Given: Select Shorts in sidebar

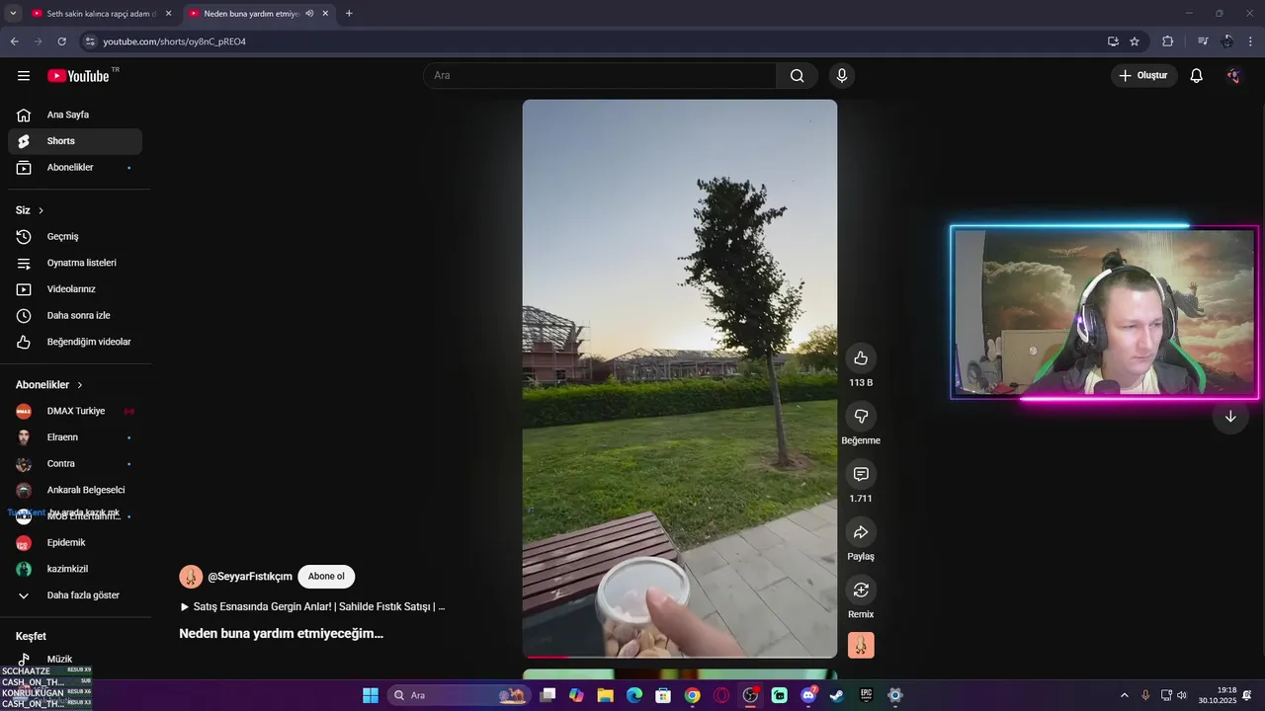Looking at the screenshot, I should point(75,141).
